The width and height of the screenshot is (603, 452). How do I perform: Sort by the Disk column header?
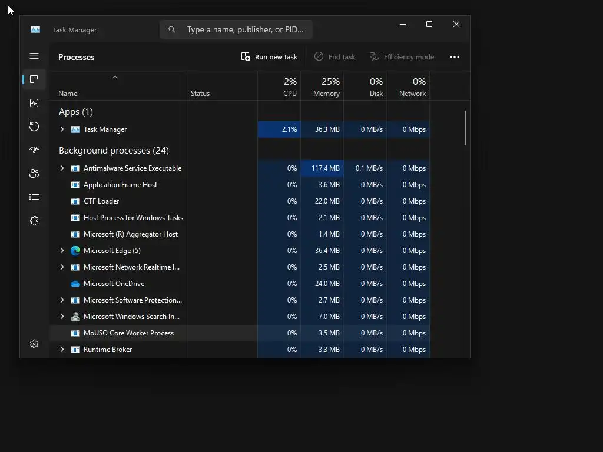pyautogui.click(x=365, y=86)
